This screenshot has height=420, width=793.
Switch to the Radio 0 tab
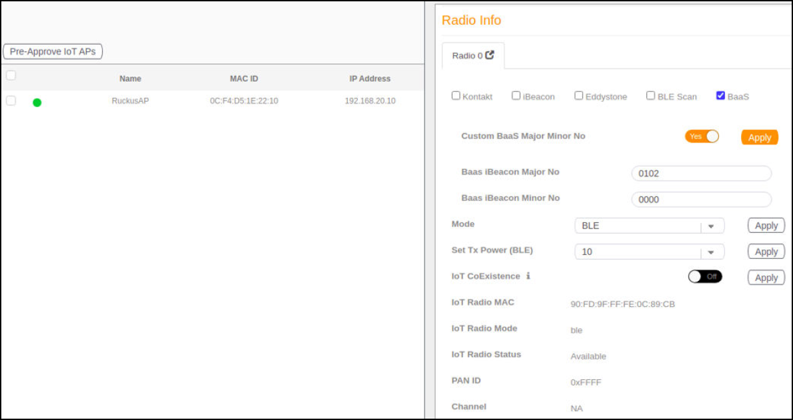(473, 56)
